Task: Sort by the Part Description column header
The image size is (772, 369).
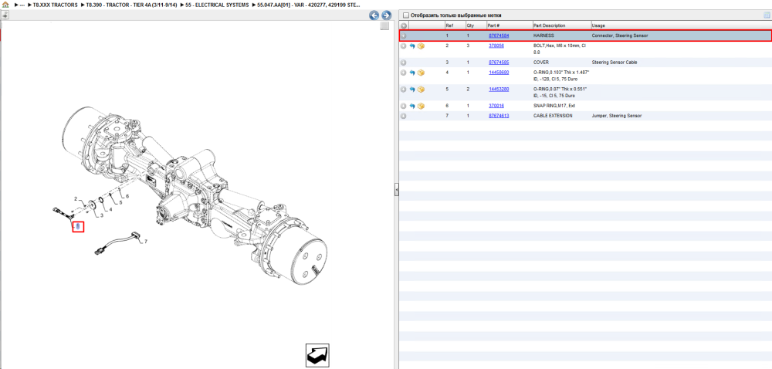Action: (x=550, y=25)
